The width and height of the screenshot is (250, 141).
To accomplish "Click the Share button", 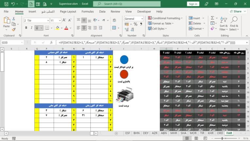I will [x=238, y=11].
